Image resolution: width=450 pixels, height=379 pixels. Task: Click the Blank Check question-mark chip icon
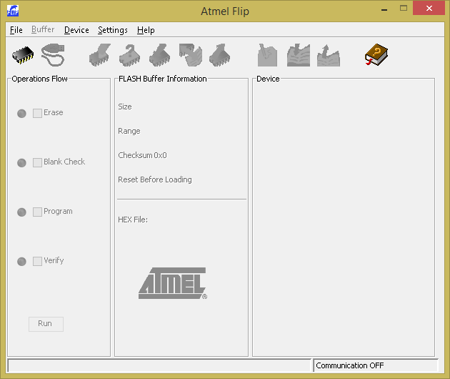(x=129, y=54)
